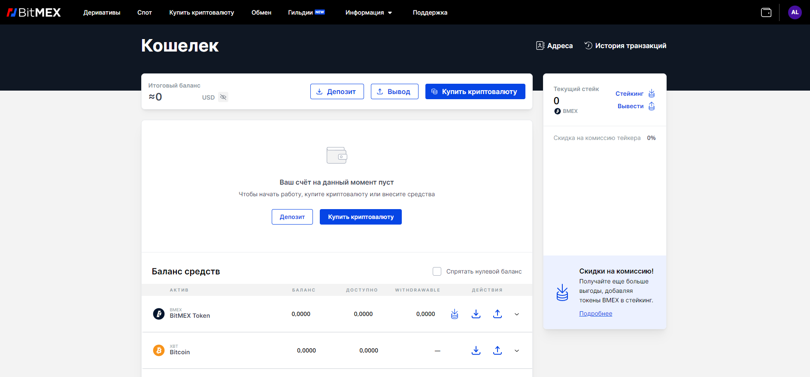
Task: Click Стейкинг link in stake panel
Action: coord(635,94)
